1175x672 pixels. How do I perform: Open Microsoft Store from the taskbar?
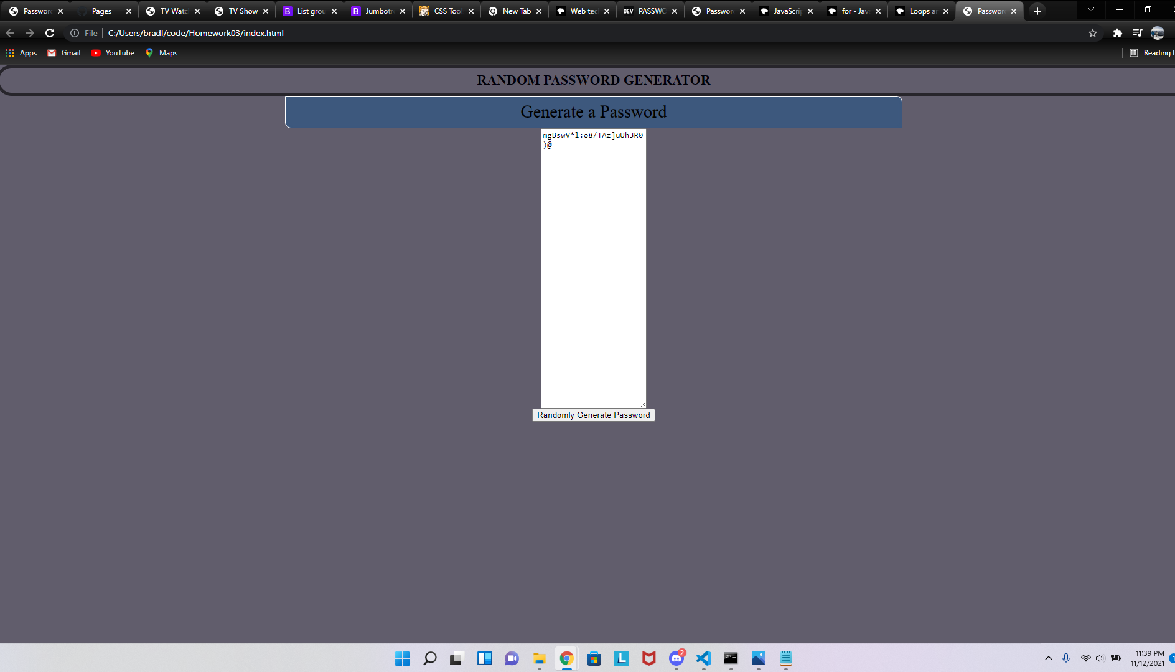tap(594, 658)
